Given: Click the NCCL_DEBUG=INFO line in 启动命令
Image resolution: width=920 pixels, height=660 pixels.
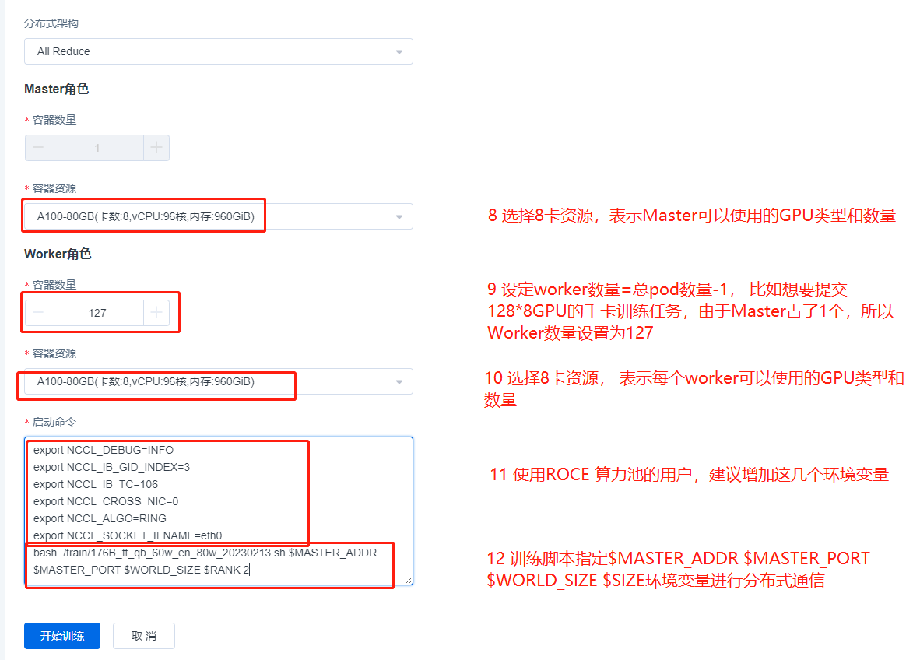Looking at the screenshot, I should pyautogui.click(x=104, y=450).
